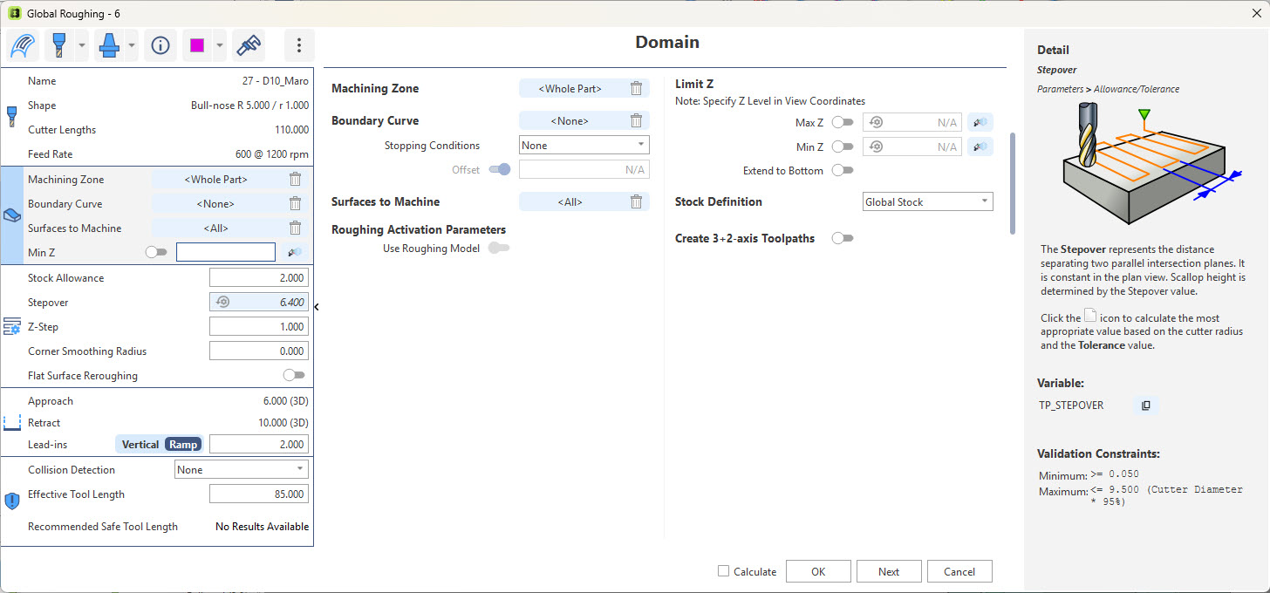Click the Retract row value 10.000 (3D)
1270x593 pixels.
coord(283,423)
